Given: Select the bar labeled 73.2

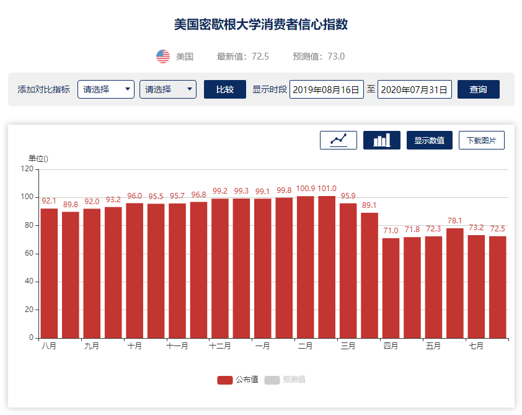Looking at the screenshot, I should point(476,287).
